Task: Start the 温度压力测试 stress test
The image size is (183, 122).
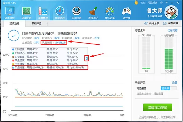Action: pos(158,107)
